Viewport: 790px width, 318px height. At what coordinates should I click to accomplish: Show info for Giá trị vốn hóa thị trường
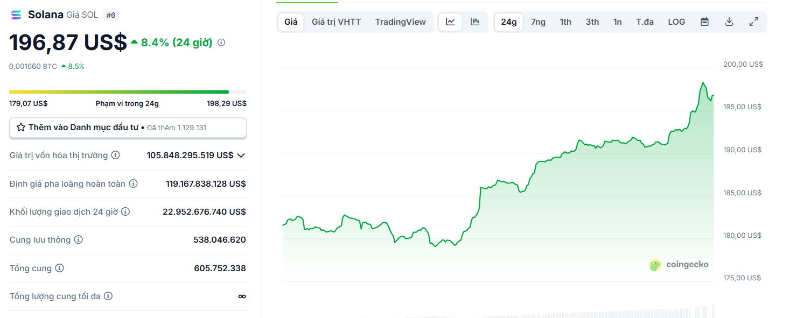(x=115, y=155)
